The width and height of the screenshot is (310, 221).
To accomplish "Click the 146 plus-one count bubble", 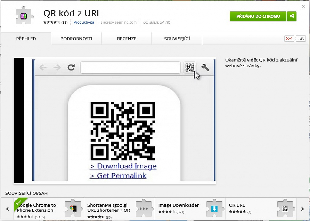I will click(301, 39).
